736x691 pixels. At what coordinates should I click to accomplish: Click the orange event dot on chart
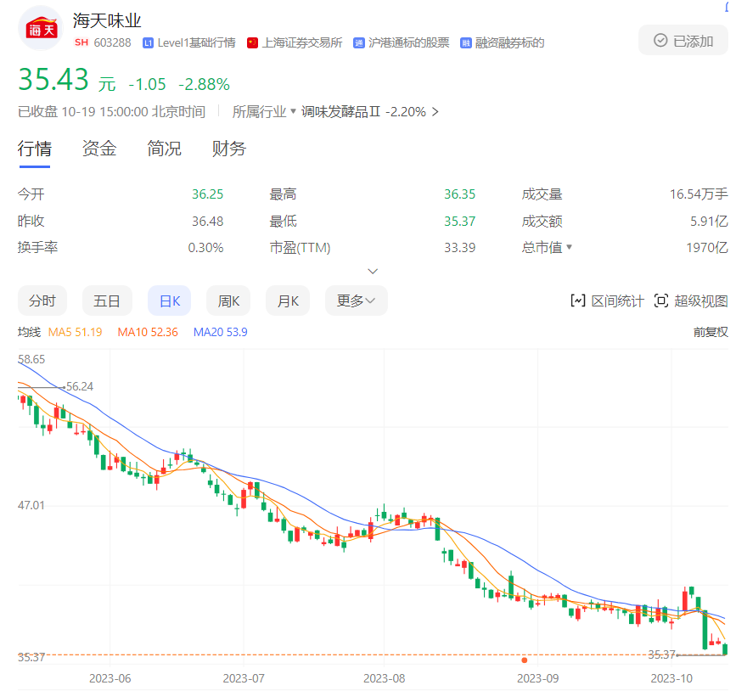click(525, 660)
